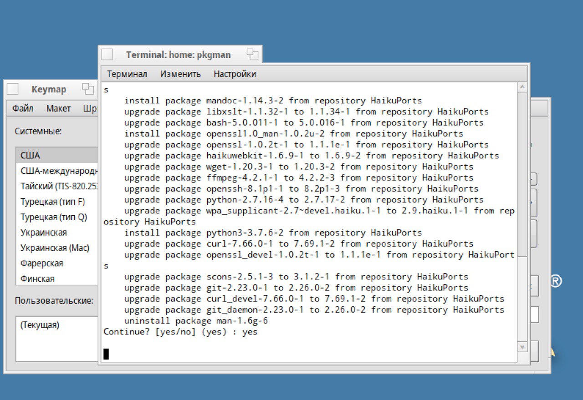
Task: Open the Изменить menu
Action: tap(180, 74)
